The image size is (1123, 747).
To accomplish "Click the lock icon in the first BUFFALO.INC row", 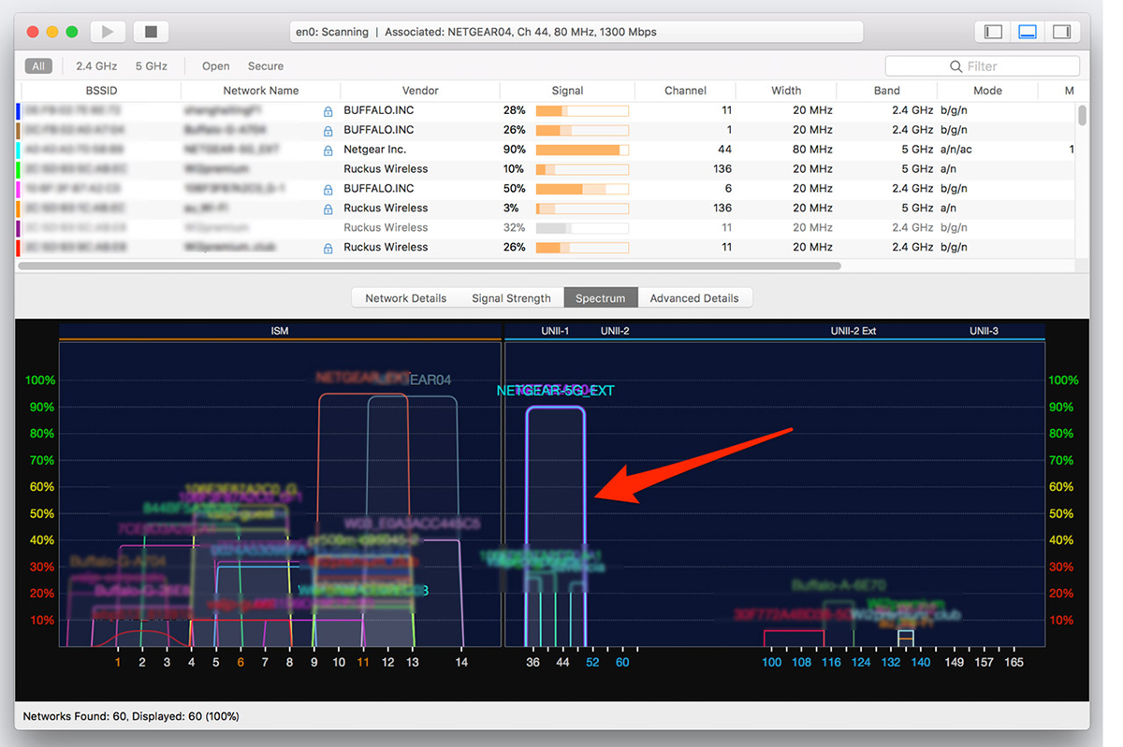I will [x=328, y=111].
